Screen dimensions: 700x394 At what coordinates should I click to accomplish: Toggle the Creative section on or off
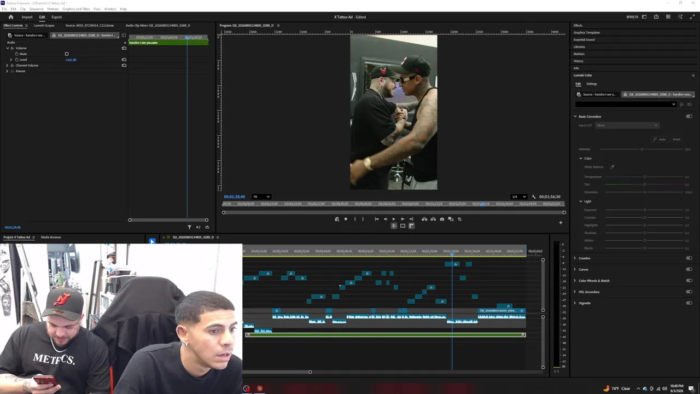[x=689, y=258]
